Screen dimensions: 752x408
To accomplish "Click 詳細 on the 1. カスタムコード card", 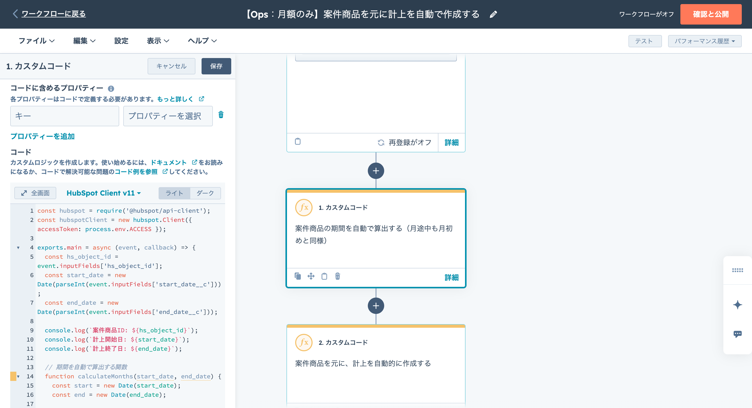I will [x=451, y=277].
